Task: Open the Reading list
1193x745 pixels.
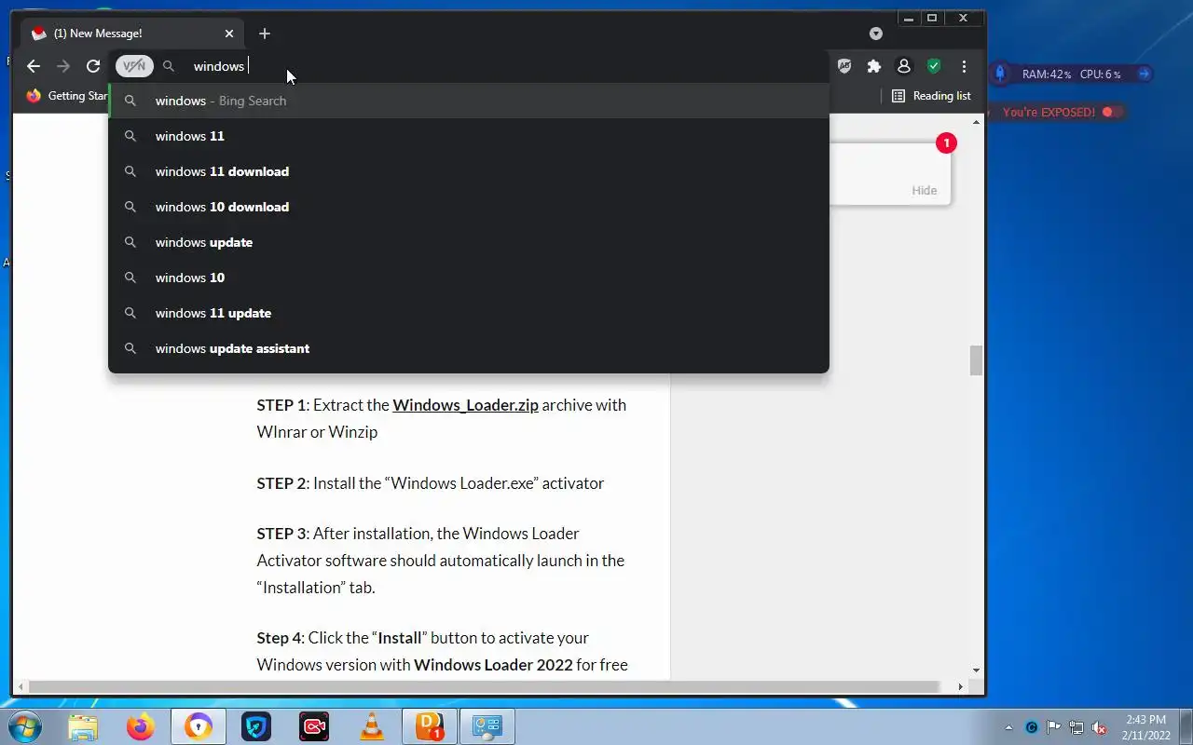Action: 931,96
